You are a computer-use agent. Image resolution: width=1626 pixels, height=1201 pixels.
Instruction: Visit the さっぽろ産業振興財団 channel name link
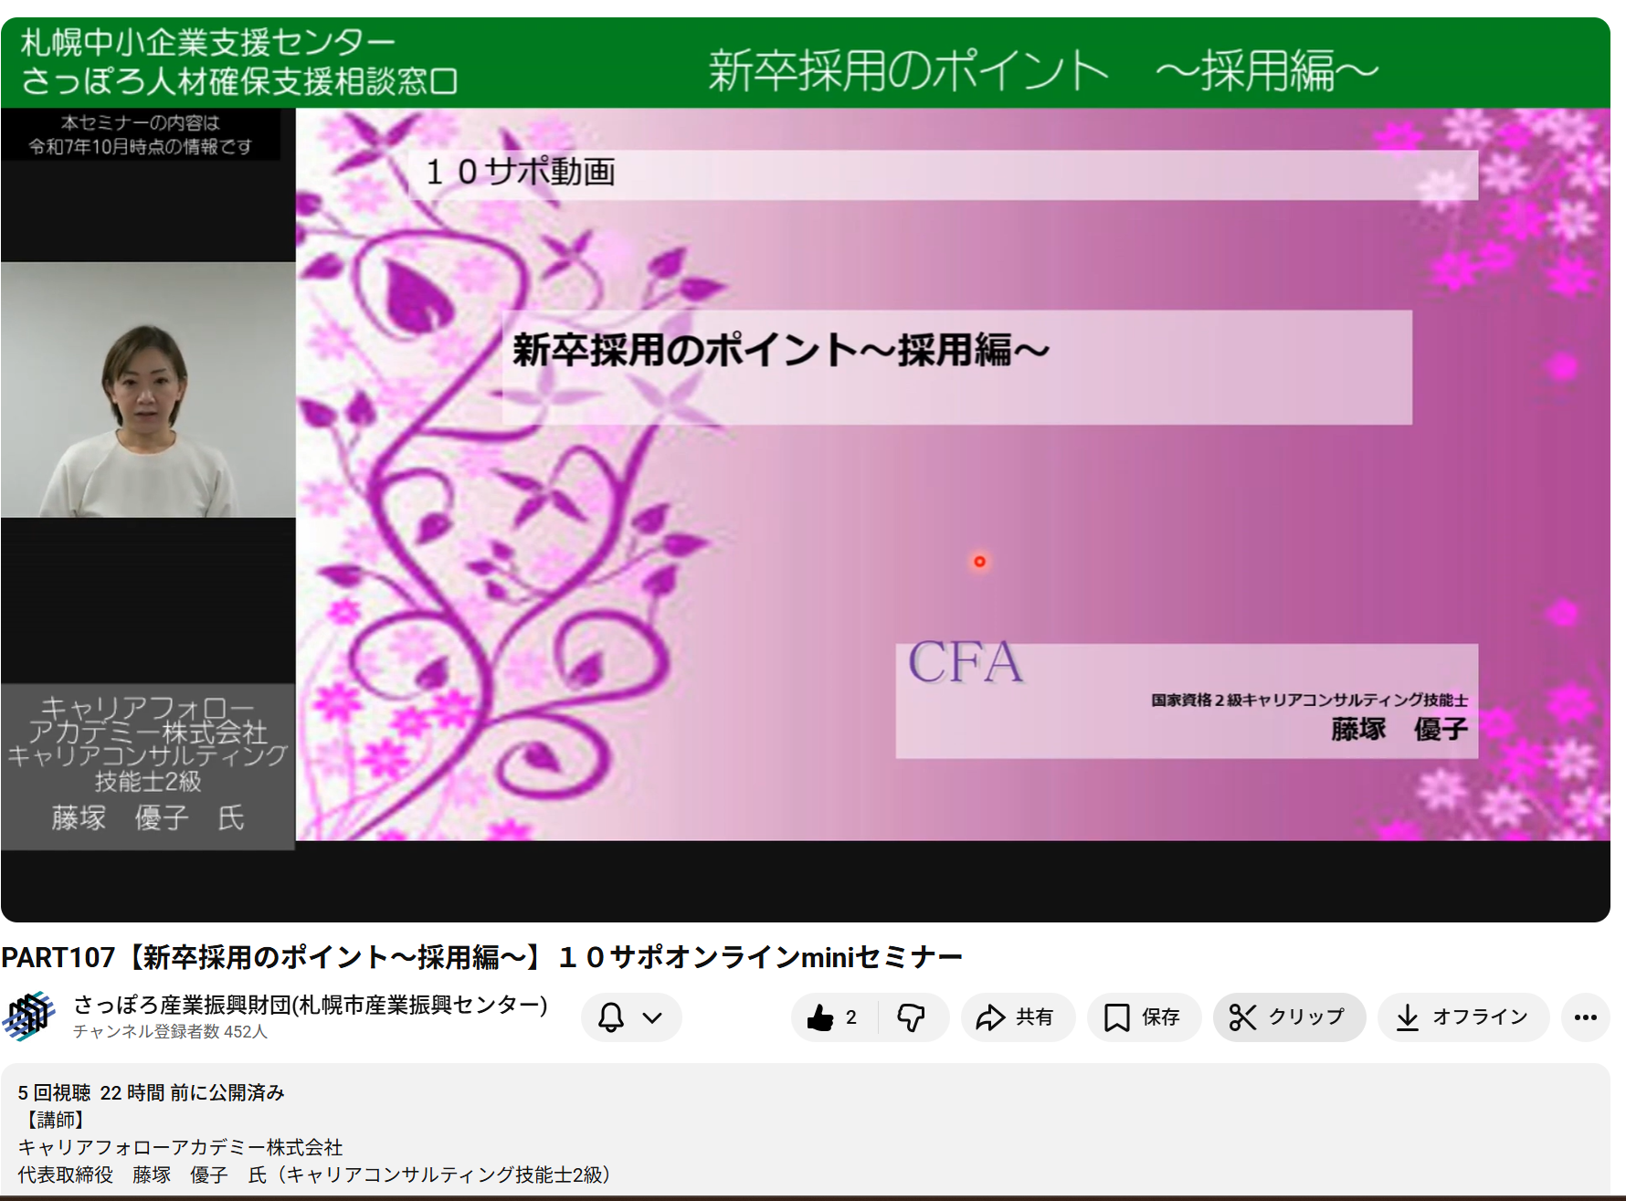tap(310, 1005)
